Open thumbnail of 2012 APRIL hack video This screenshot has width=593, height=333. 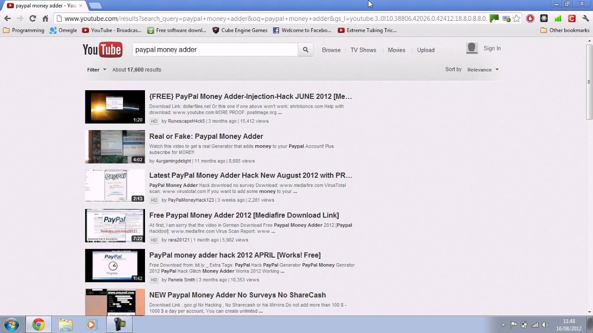[115, 265]
